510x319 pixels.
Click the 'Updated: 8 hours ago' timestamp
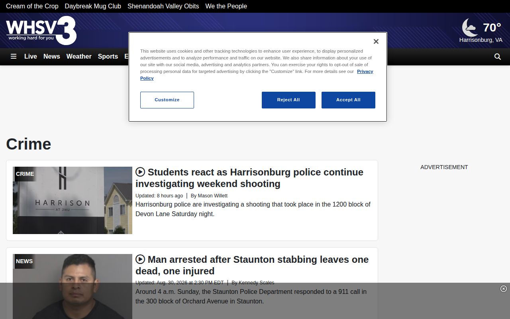[x=159, y=196]
